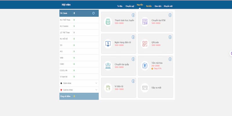Screen dimensions: 232x116
Task: Click the Tư liệu link
Action: (x=120, y=6)
